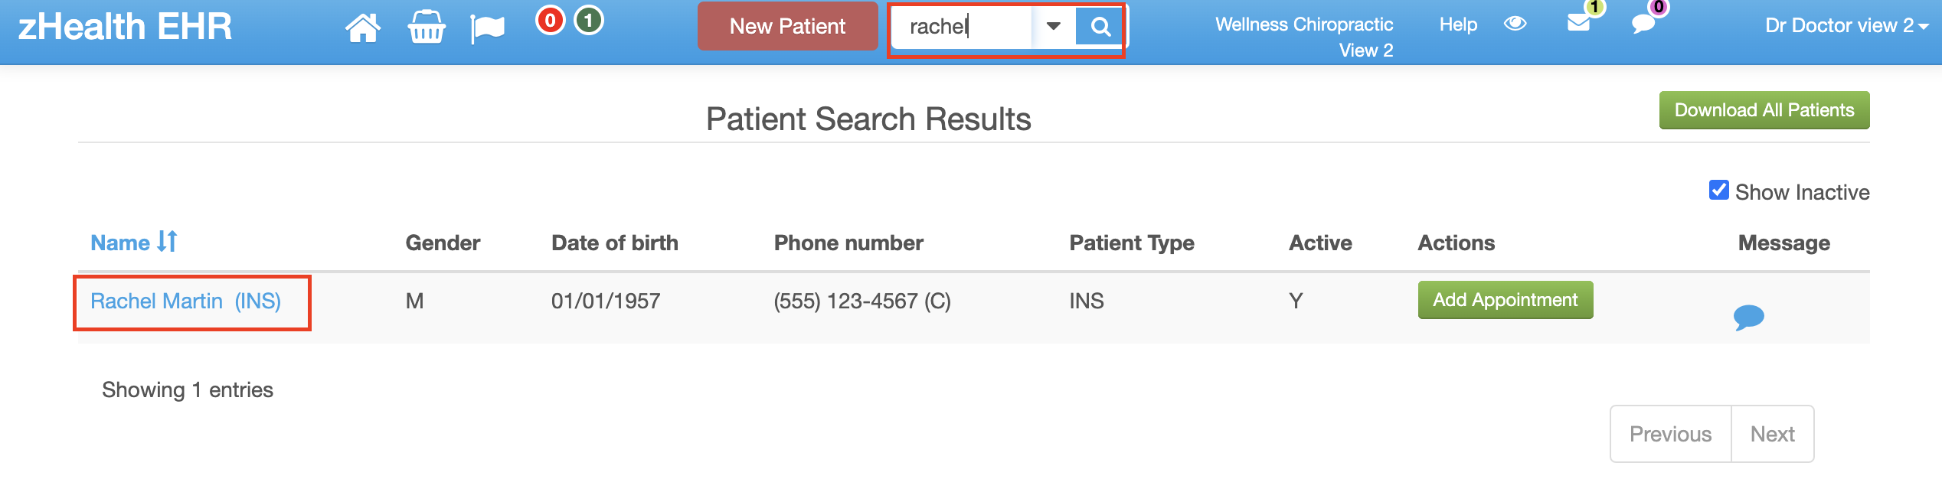
Task: Uncheck the Show Inactive checkbox
Action: [x=1718, y=190]
